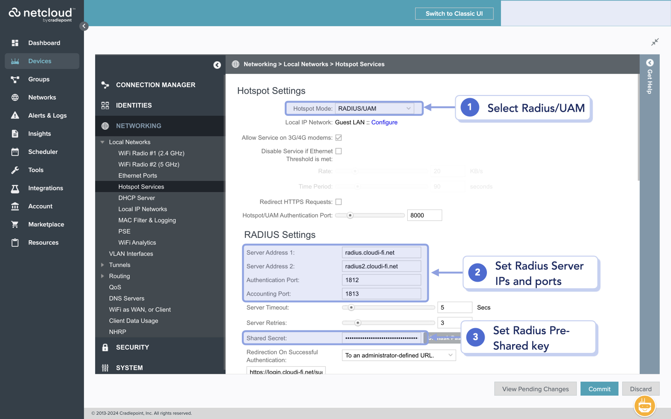Click the authentication port 8000 field
This screenshot has height=419, width=671.
425,216
